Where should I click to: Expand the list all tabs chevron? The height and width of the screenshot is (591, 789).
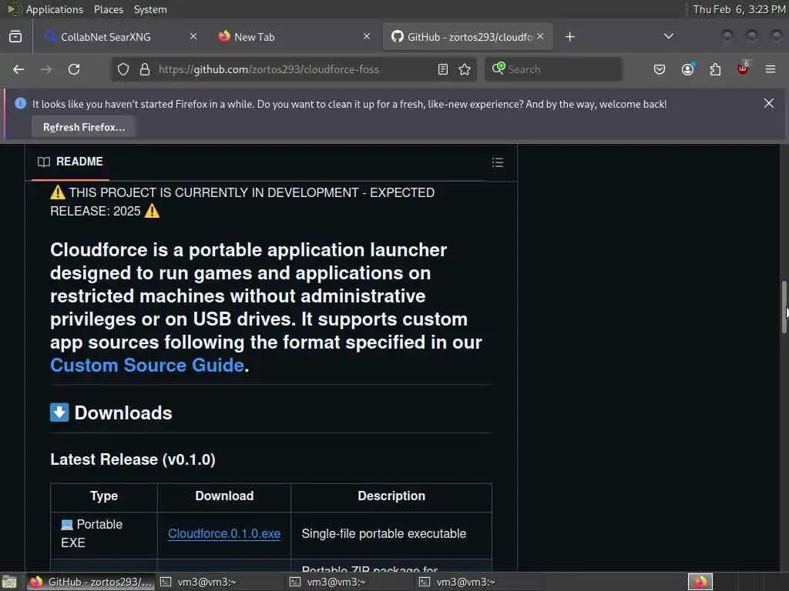click(668, 36)
